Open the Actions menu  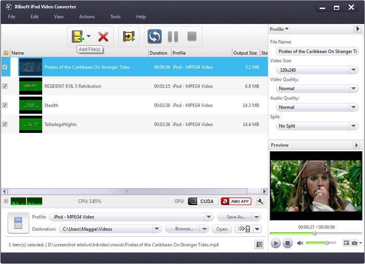click(87, 17)
